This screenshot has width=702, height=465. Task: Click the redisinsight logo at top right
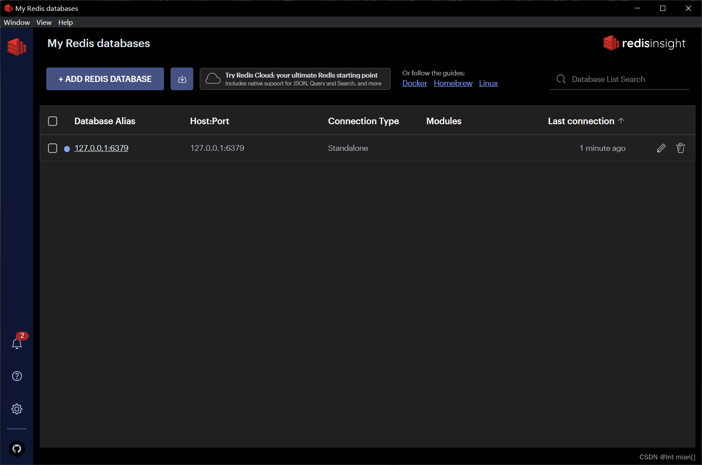tap(644, 43)
